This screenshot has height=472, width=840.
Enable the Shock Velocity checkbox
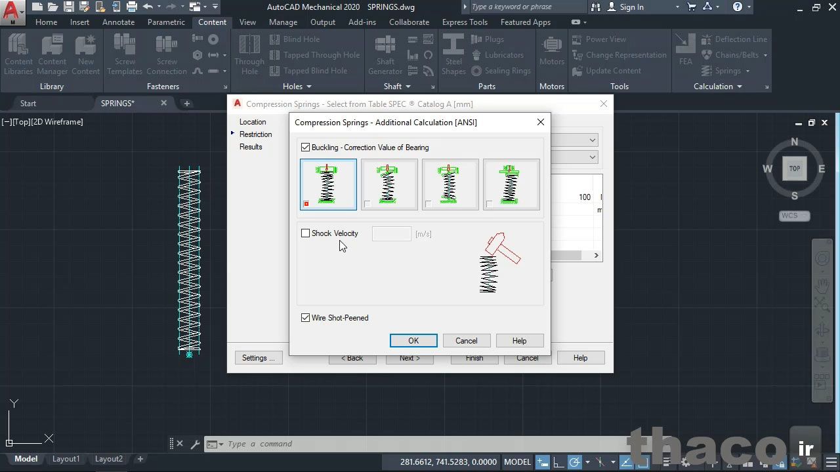[305, 233]
